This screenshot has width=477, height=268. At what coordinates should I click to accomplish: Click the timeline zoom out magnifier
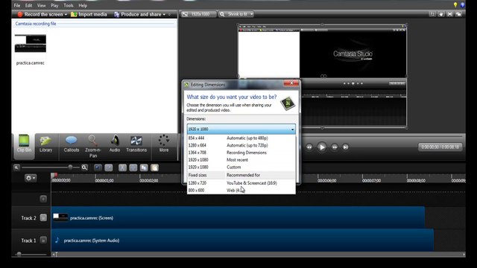(16, 167)
